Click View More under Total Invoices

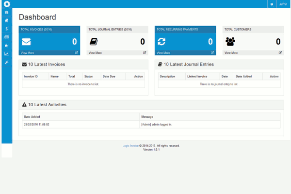pos(27,53)
